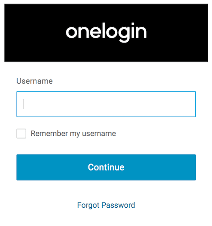Start password recovery via Forgot Password

(106, 205)
